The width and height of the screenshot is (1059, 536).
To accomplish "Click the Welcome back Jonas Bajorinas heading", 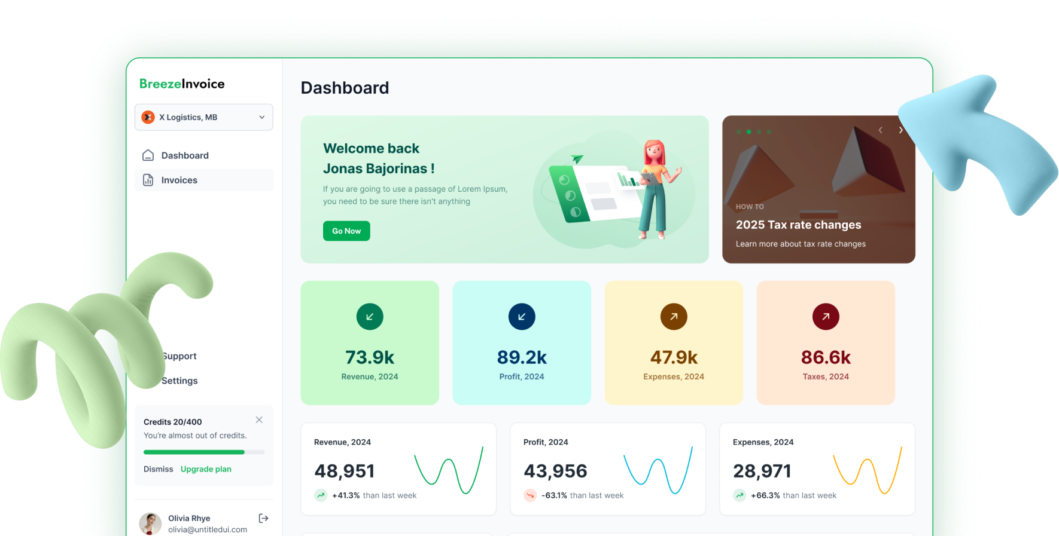I will pyautogui.click(x=379, y=158).
